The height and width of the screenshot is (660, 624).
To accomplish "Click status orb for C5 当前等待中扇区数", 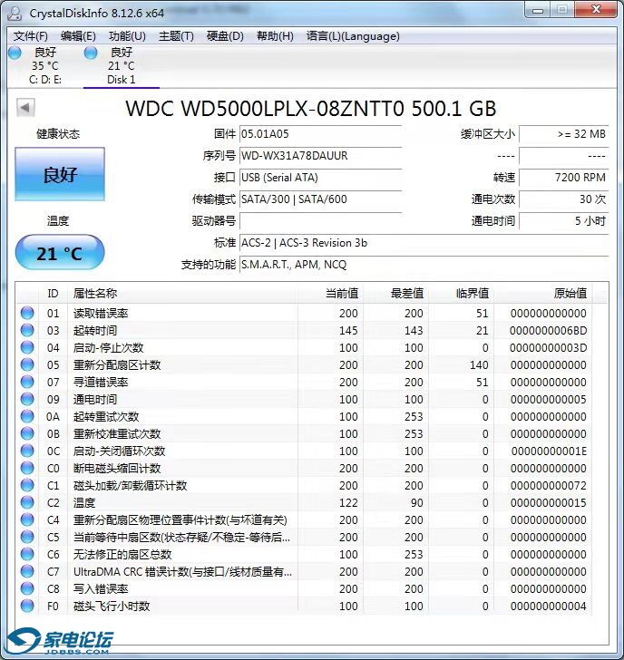I will pos(27,537).
